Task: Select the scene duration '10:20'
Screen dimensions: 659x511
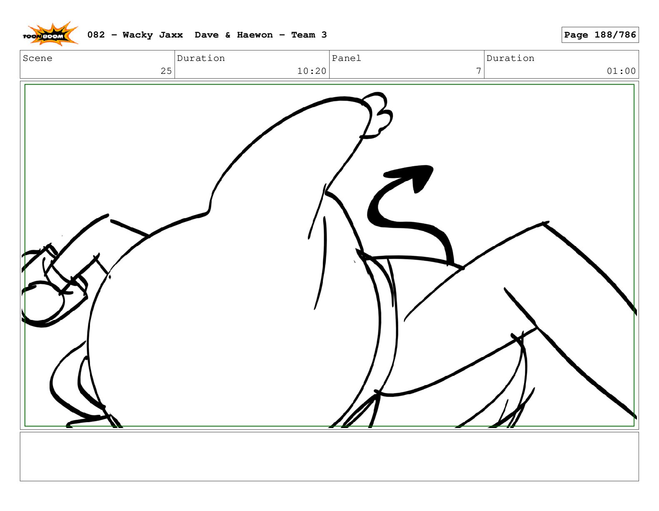Action: 312,71
